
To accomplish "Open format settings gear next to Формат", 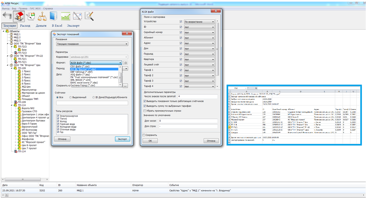I will tap(126, 63).
